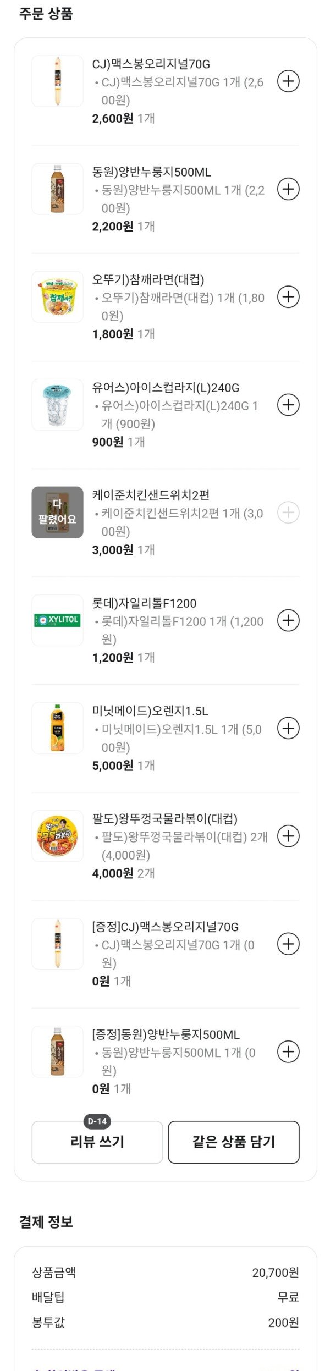Screen dimensions: 330x1371
Task: Tap the sold-out 케이준치킨샌드위치 thumbnail
Action: (x=57, y=512)
